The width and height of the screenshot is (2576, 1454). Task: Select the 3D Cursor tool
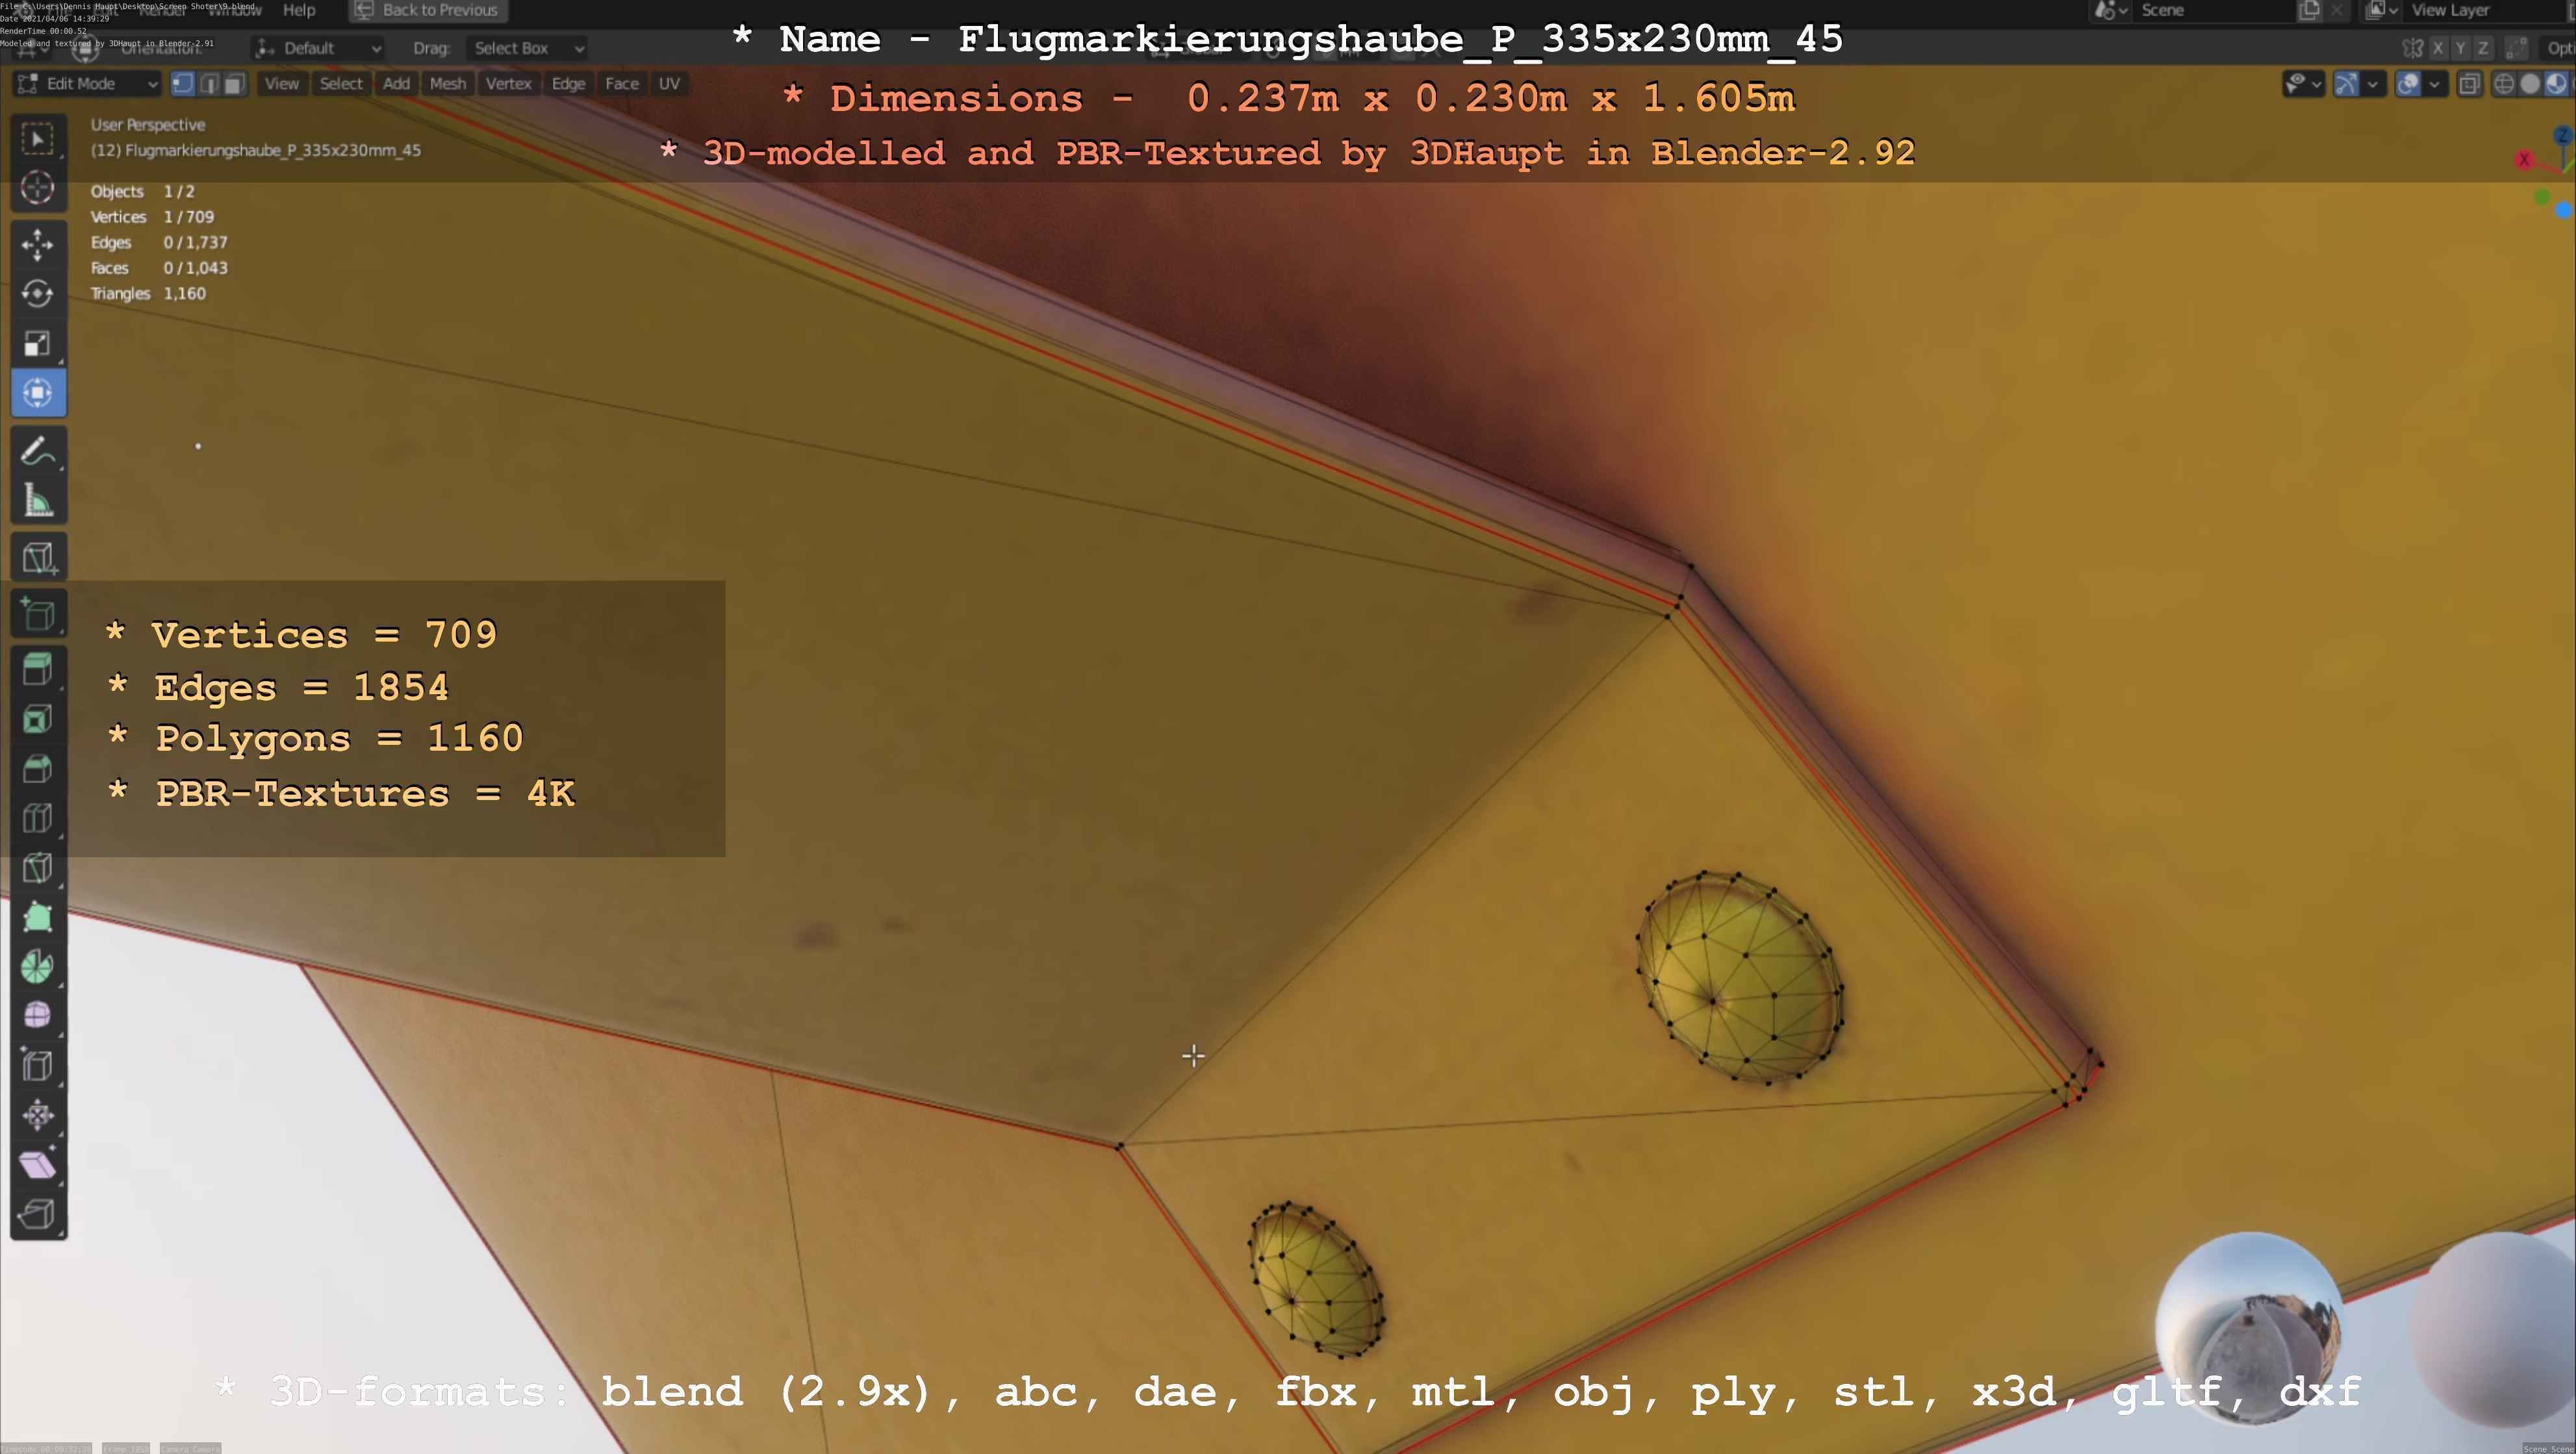[x=38, y=188]
